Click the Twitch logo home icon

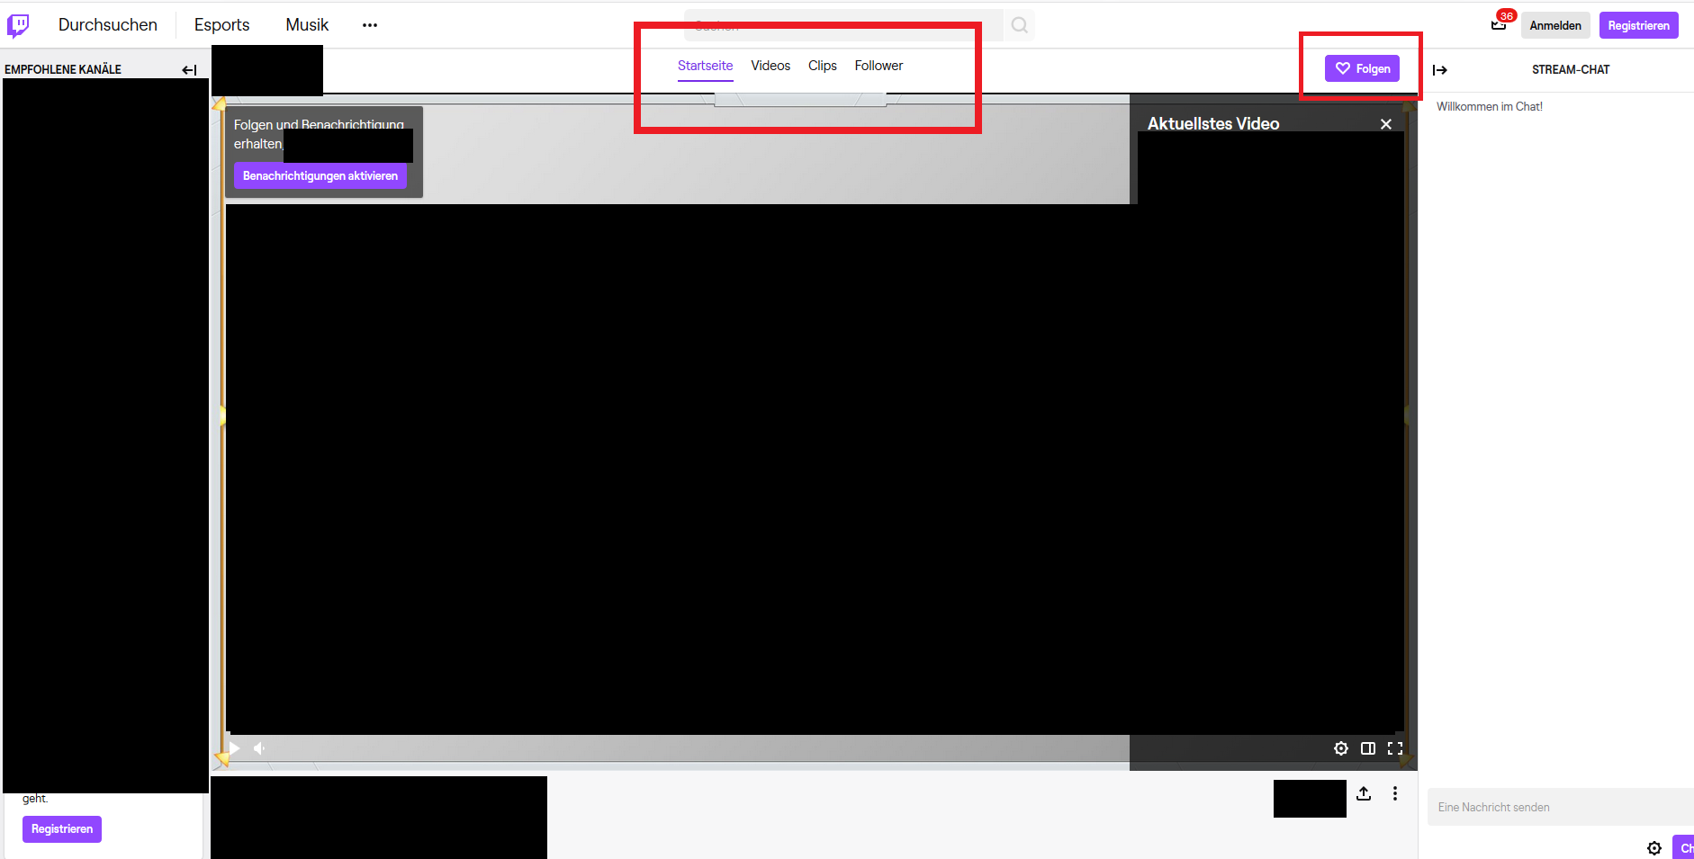click(18, 25)
